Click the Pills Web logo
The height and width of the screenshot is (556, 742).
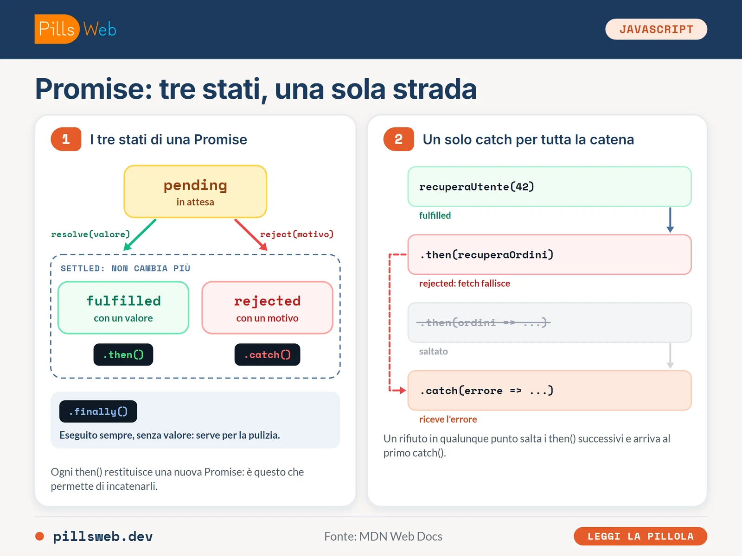click(x=76, y=29)
